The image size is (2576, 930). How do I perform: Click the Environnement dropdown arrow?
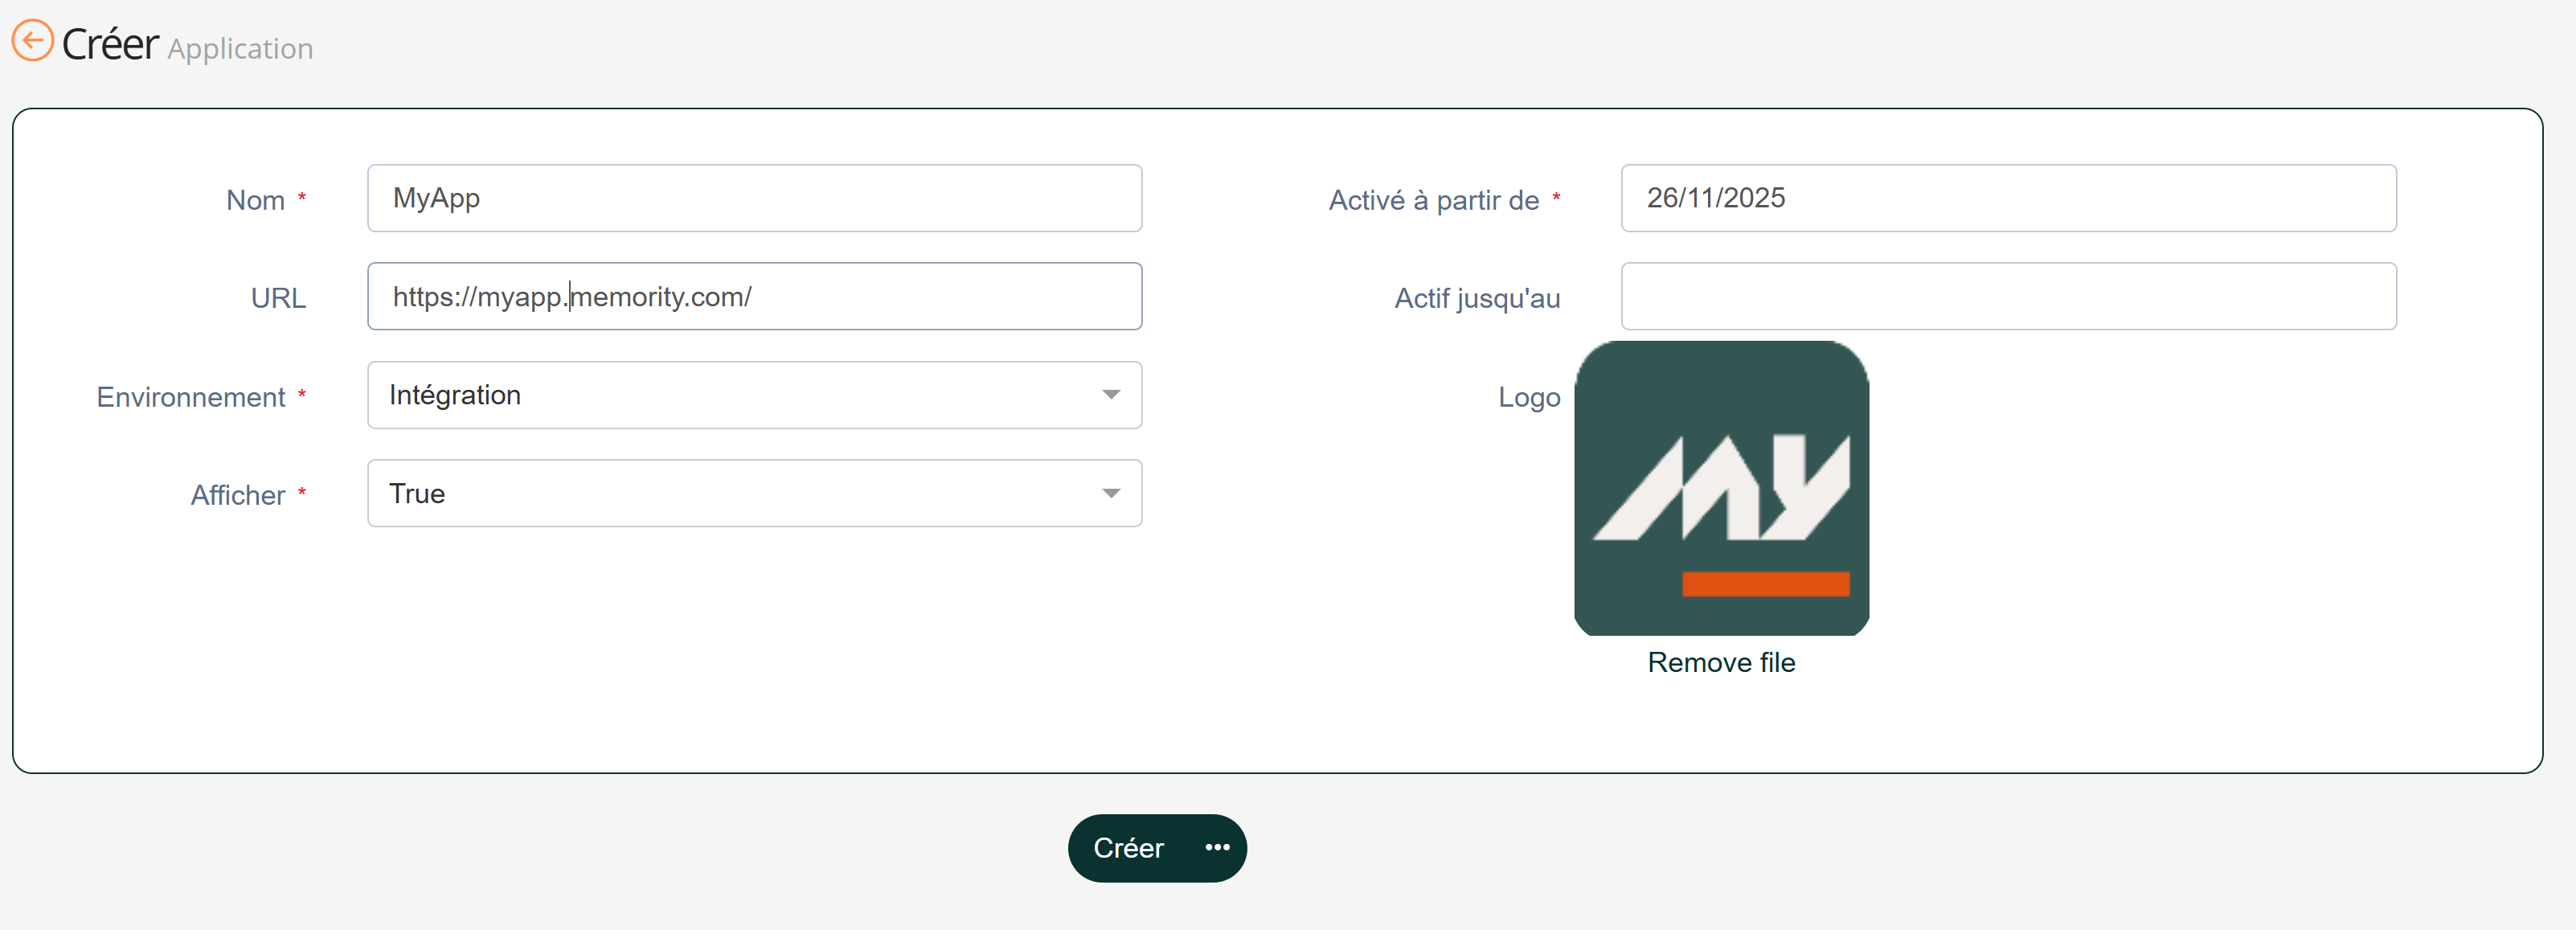coord(1110,395)
